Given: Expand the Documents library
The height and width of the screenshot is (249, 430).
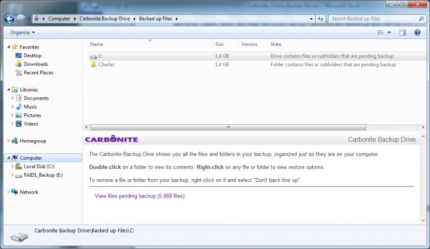Looking at the screenshot, I should [13, 98].
